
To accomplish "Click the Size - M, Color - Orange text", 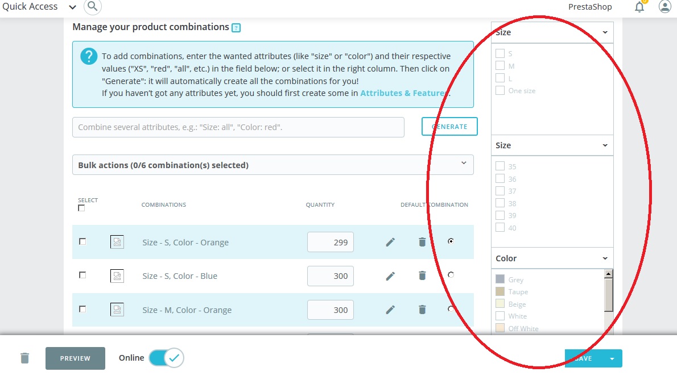I will coord(187,310).
